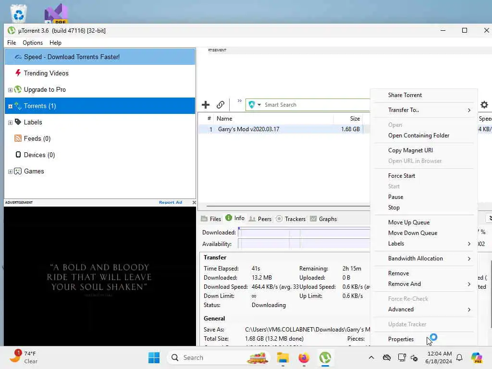
Task: Open the Remove And submenu
Action: [424, 284]
